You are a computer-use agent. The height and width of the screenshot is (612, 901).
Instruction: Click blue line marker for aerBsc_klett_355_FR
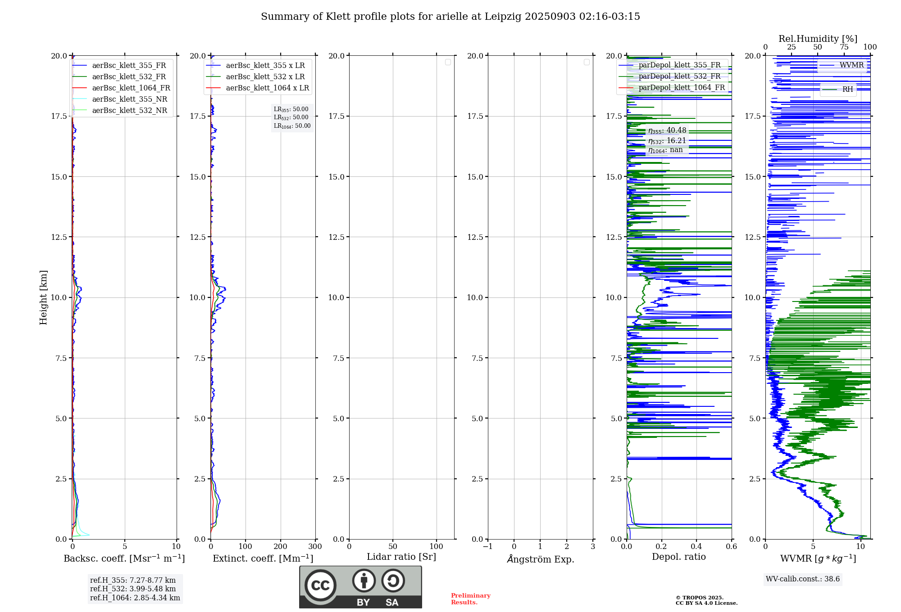tap(79, 66)
